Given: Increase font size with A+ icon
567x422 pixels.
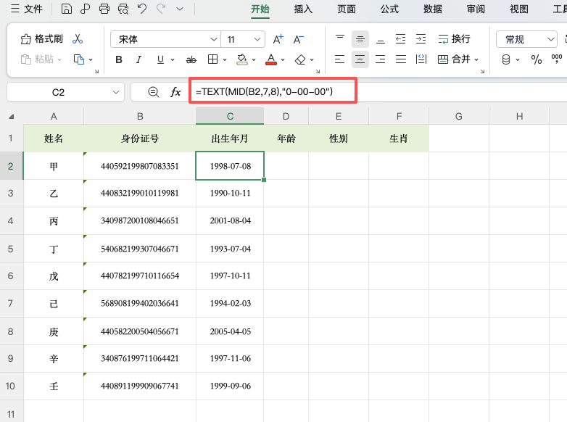Looking at the screenshot, I should [x=278, y=39].
